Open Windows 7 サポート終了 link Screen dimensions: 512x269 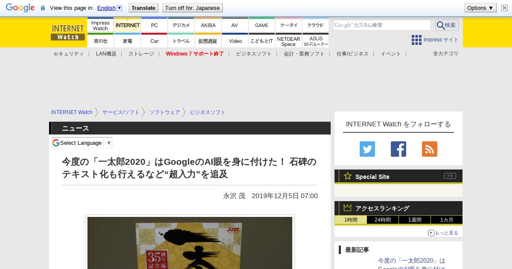[195, 54]
